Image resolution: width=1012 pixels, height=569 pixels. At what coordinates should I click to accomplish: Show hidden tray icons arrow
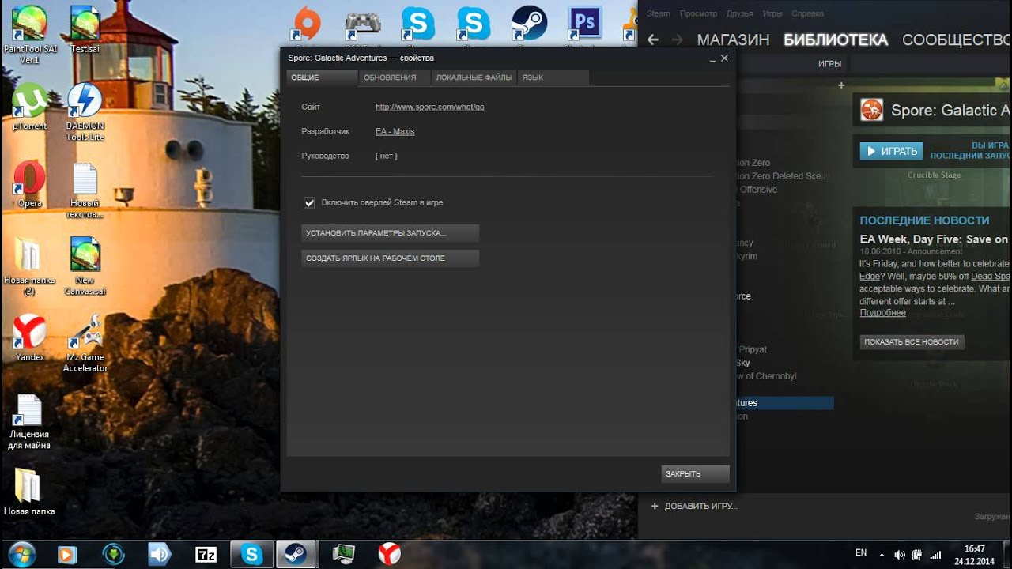[882, 554]
